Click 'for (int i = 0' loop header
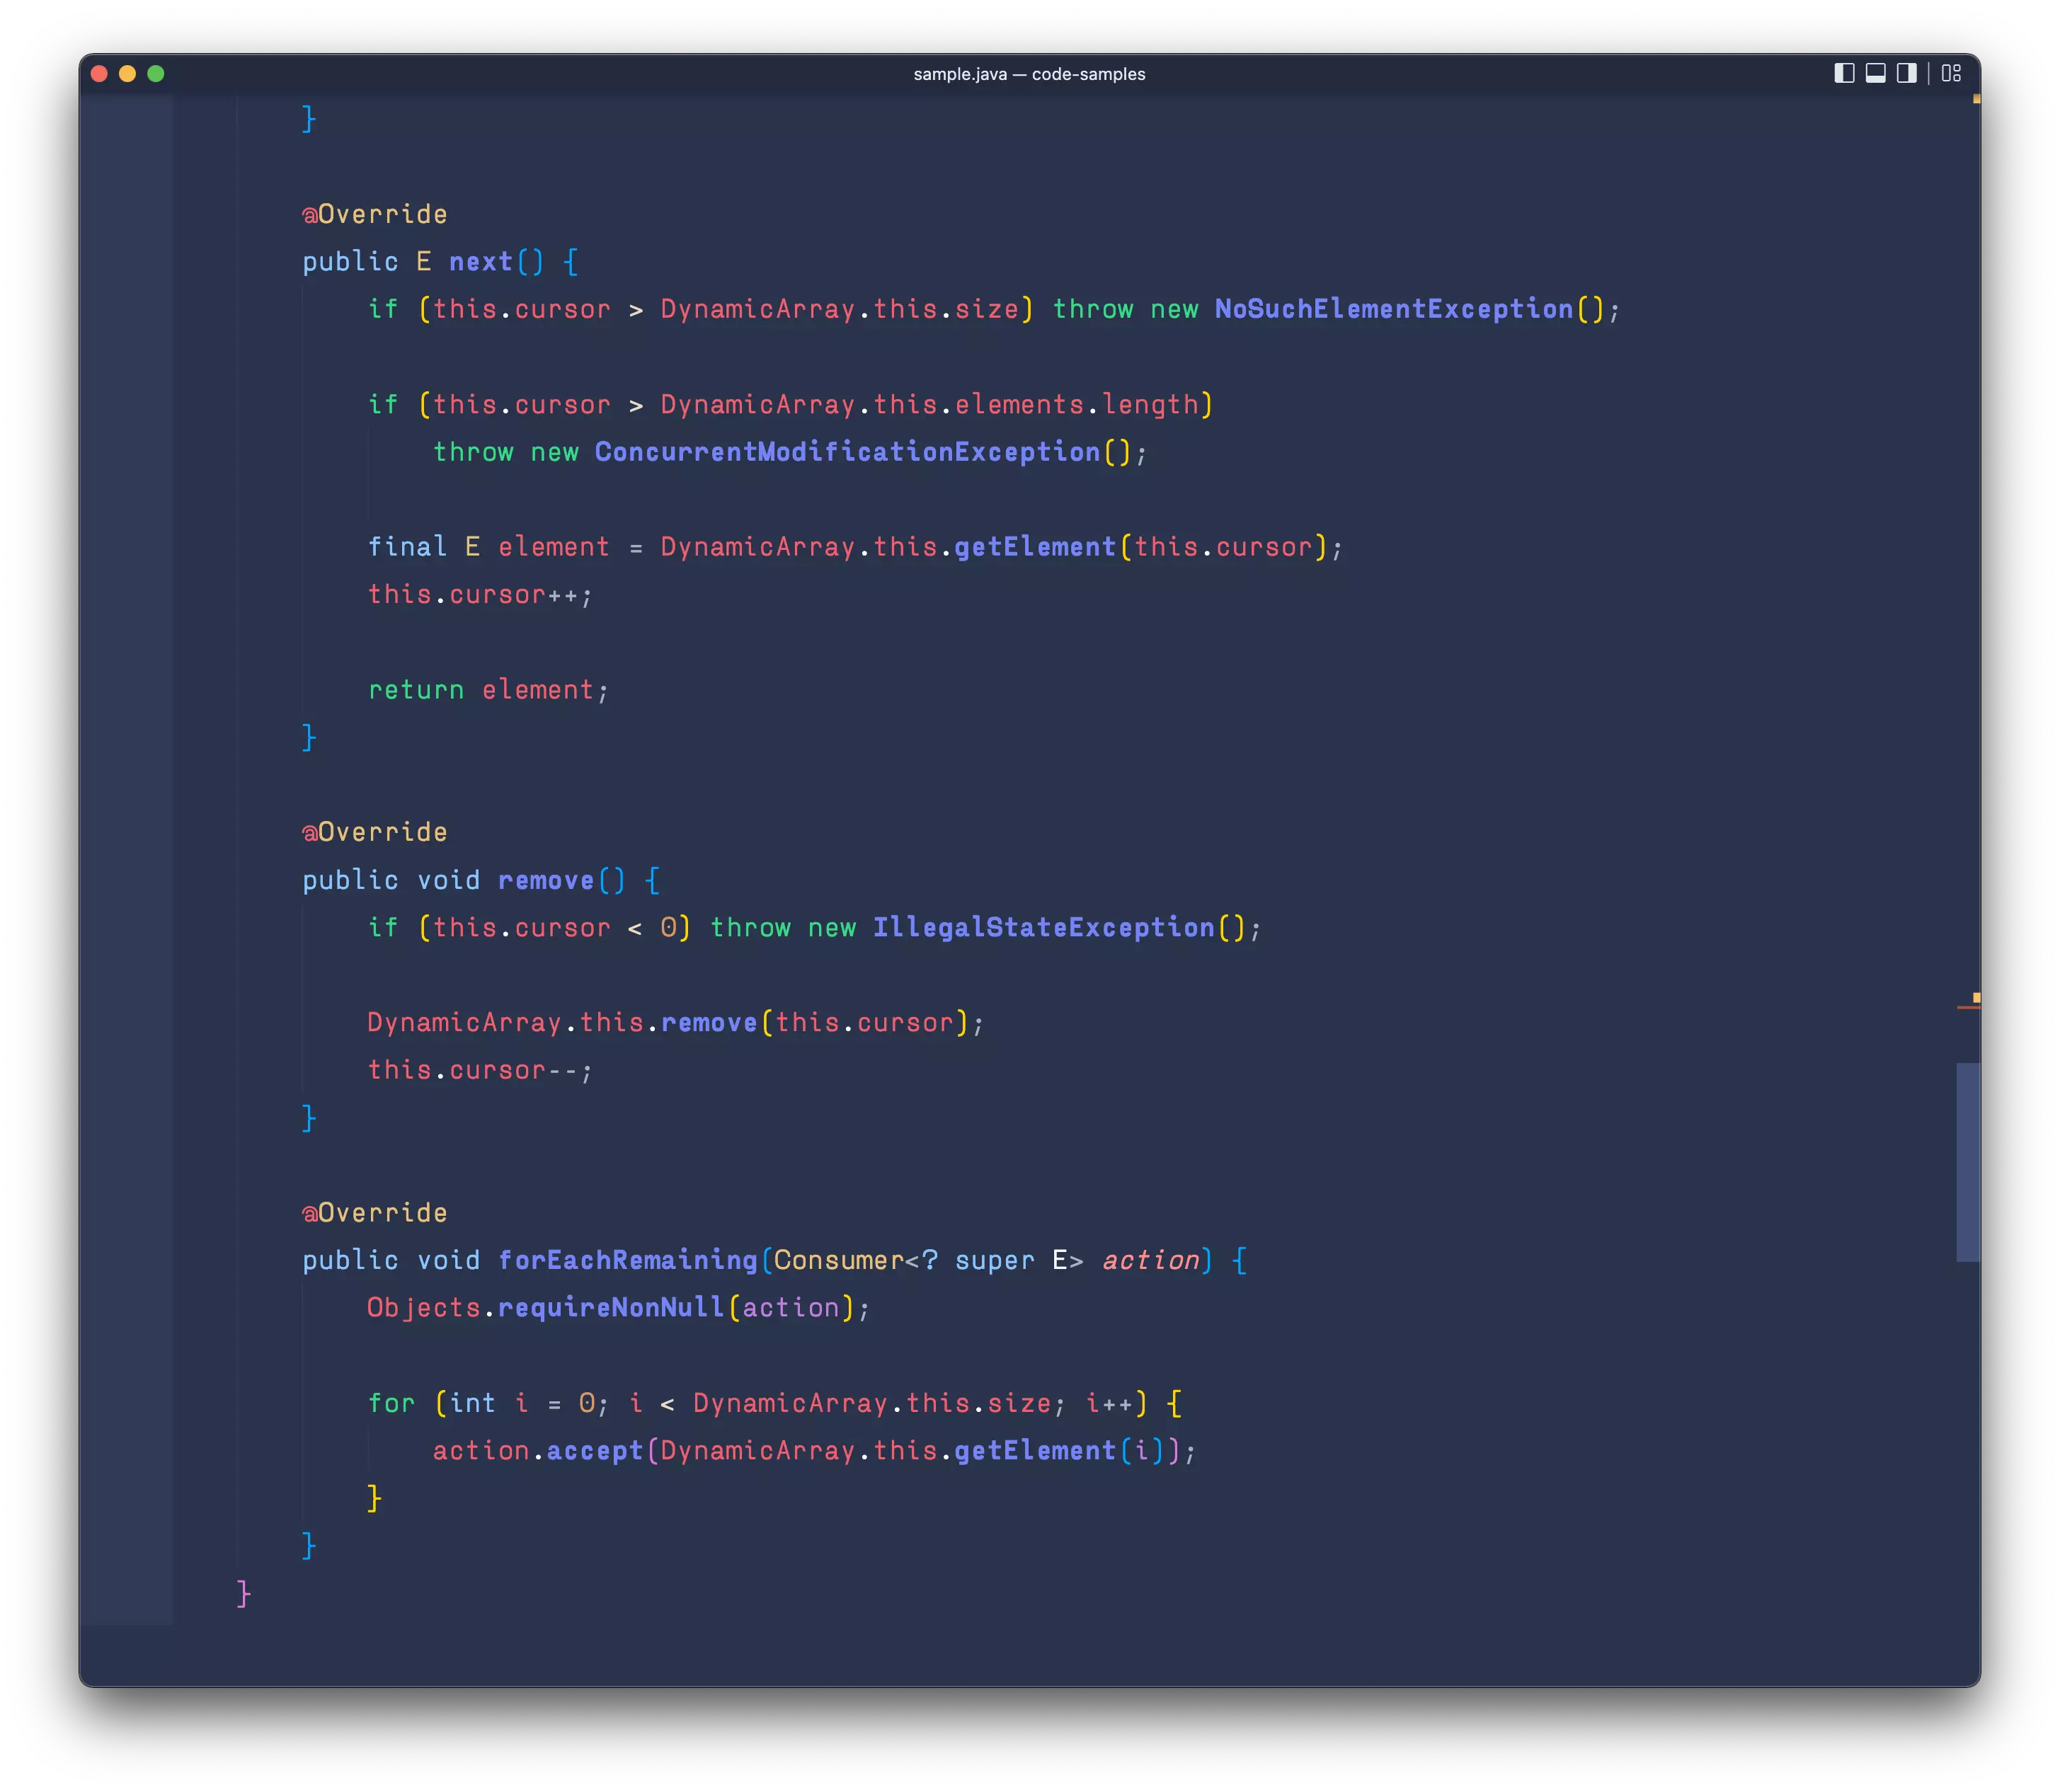Screen dimensions: 2060x1792 (482, 1403)
